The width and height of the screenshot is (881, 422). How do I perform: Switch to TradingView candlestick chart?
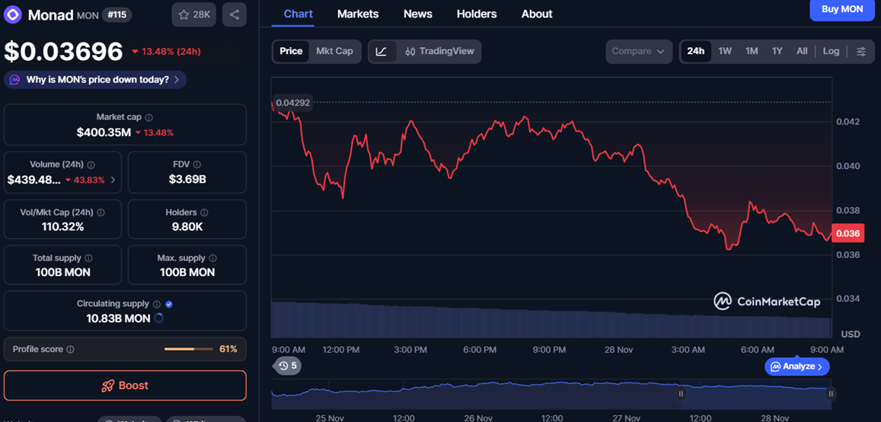click(x=439, y=51)
